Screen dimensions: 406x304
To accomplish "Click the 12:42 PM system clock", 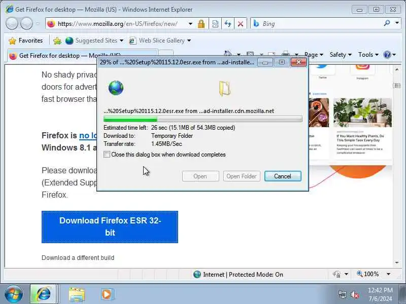I will pos(380,290).
